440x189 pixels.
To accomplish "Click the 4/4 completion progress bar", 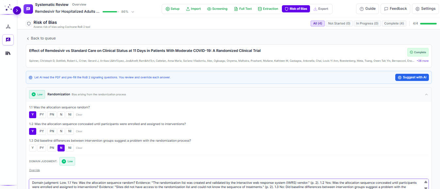I will [x=428, y=24].
